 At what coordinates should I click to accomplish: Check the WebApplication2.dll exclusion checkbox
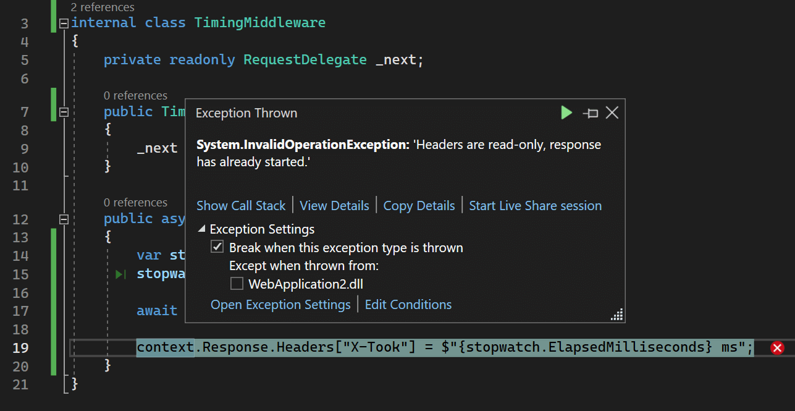pos(237,283)
